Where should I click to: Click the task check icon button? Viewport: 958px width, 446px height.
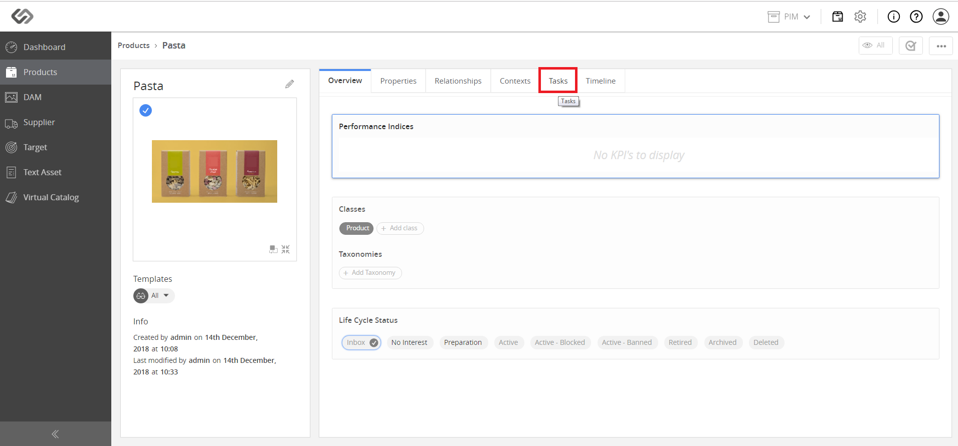(911, 46)
